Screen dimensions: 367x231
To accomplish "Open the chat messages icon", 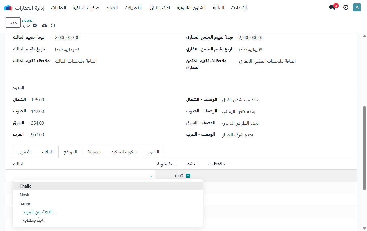I will 332,7.
